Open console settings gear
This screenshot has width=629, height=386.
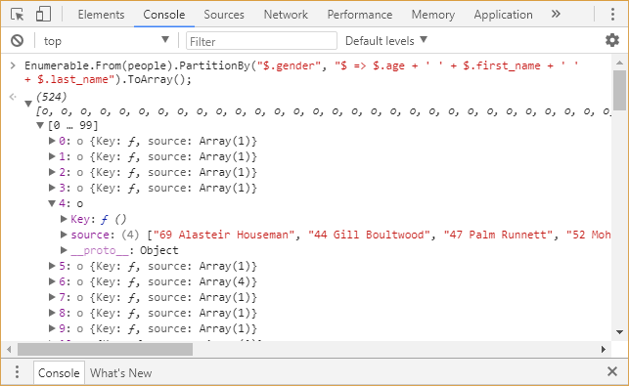[x=612, y=40]
